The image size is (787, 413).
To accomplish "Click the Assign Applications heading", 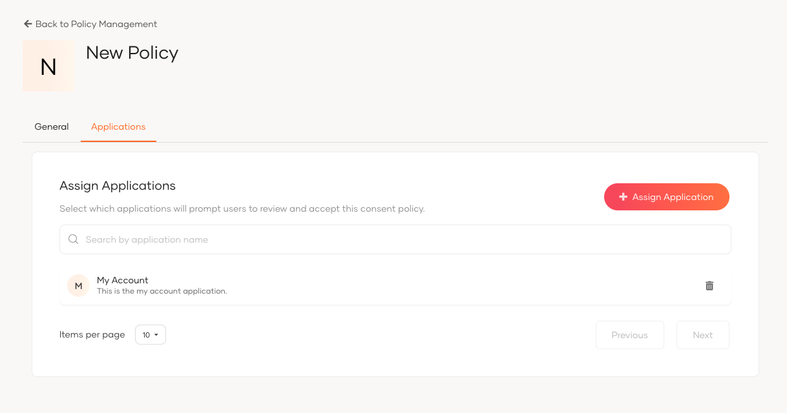I will coord(118,186).
